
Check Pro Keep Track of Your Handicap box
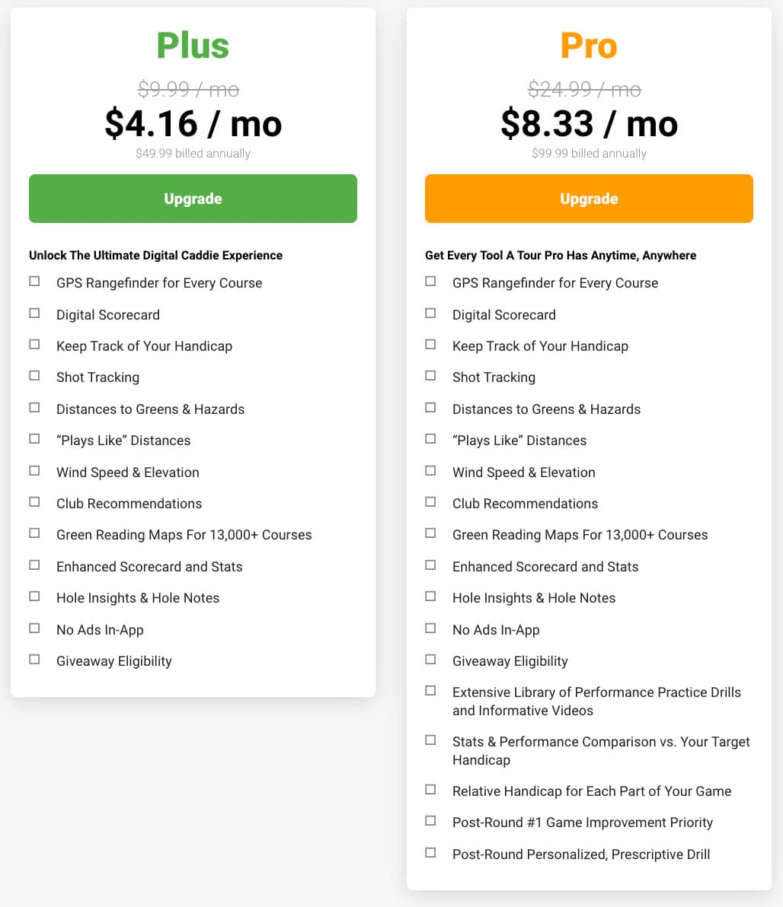coord(430,345)
